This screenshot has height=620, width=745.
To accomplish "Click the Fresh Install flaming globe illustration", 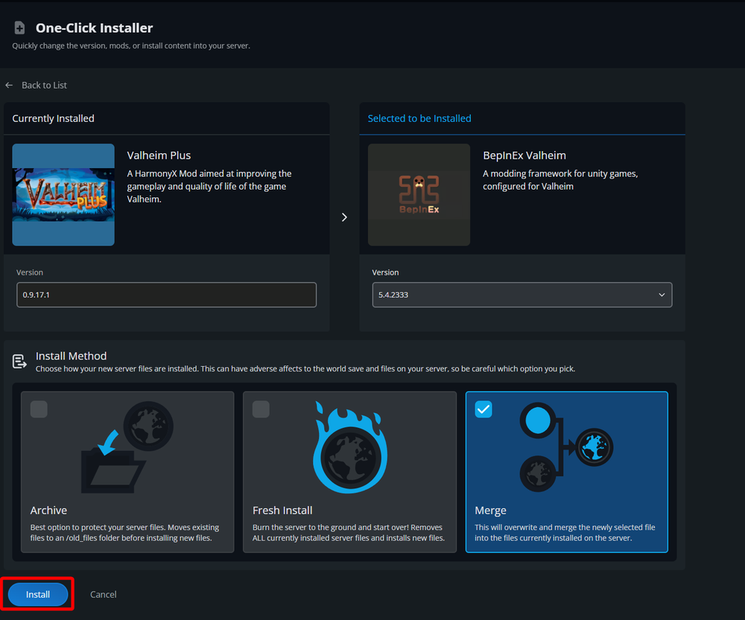I will 350,447.
